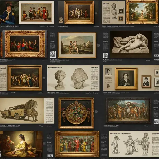Select the truck and horse sculpture illustration
Image resolution: width=159 pixels, height=159 pixels.
pyautogui.click(x=20, y=111)
